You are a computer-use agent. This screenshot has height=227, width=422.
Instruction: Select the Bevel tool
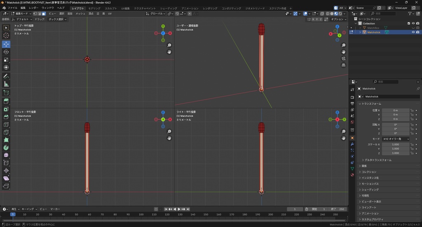6,117
